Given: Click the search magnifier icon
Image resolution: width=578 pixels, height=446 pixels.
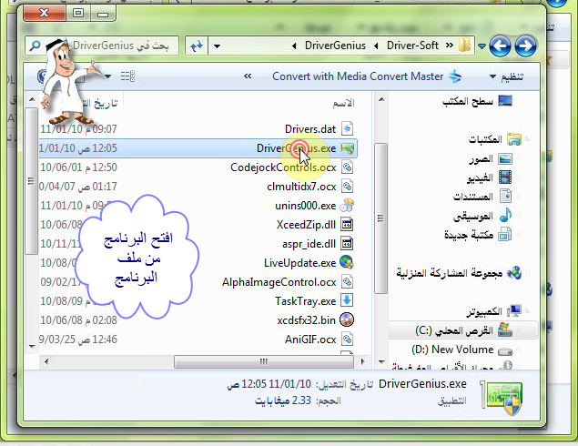Looking at the screenshot, I should point(35,46).
